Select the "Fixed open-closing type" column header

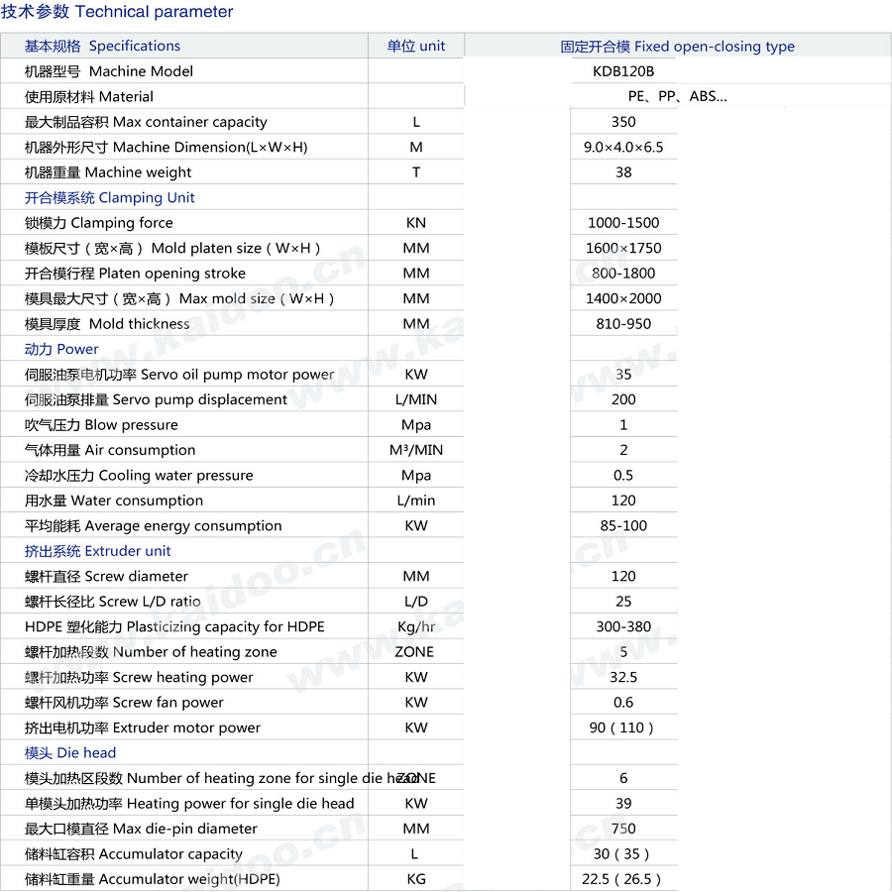pyautogui.click(x=678, y=46)
